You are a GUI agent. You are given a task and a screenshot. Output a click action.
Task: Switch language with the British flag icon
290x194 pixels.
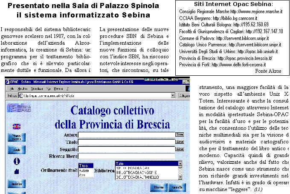click(x=17, y=126)
